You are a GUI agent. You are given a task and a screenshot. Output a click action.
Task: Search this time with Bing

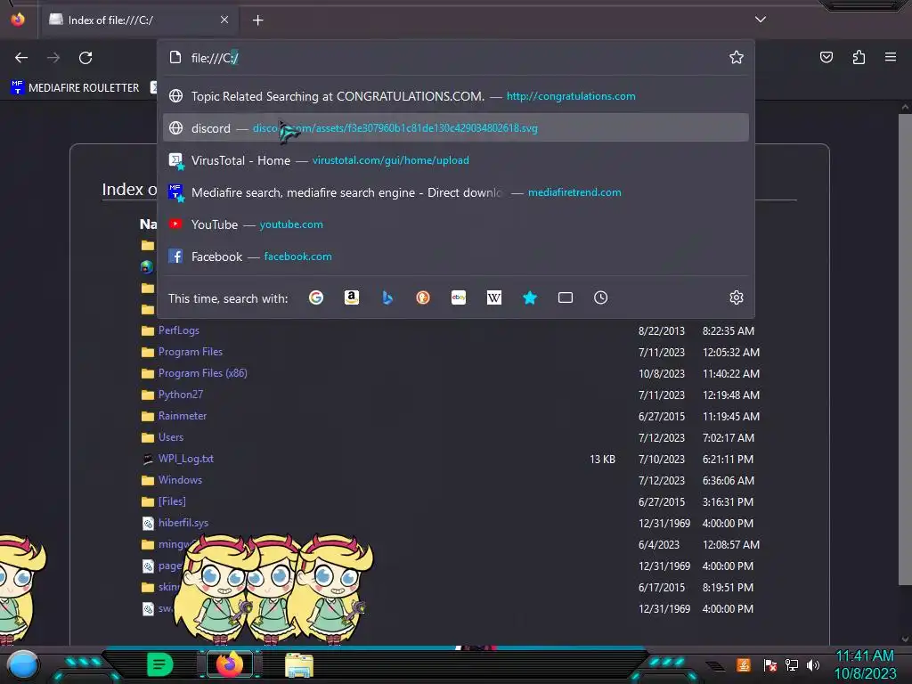pyautogui.click(x=387, y=297)
